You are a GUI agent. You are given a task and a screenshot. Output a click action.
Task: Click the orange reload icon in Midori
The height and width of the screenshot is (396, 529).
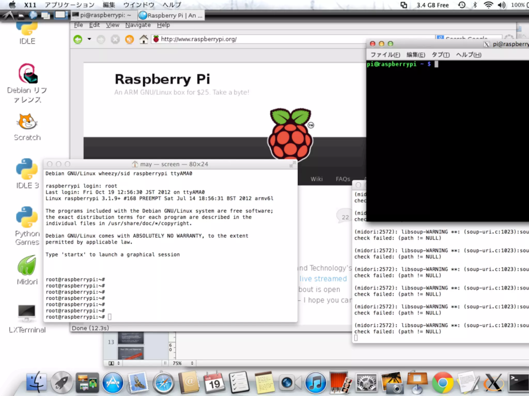click(129, 39)
